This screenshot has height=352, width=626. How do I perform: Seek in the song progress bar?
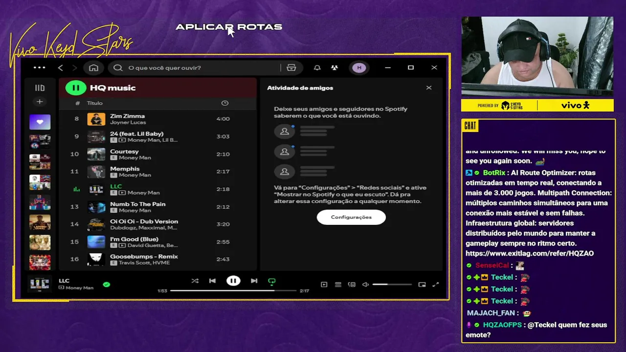pos(233,291)
